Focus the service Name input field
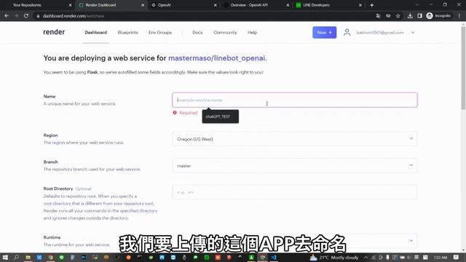 [x=294, y=100]
